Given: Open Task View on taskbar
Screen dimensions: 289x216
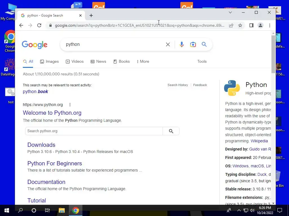Looking at the screenshot, I should pyautogui.click(x=47, y=210).
